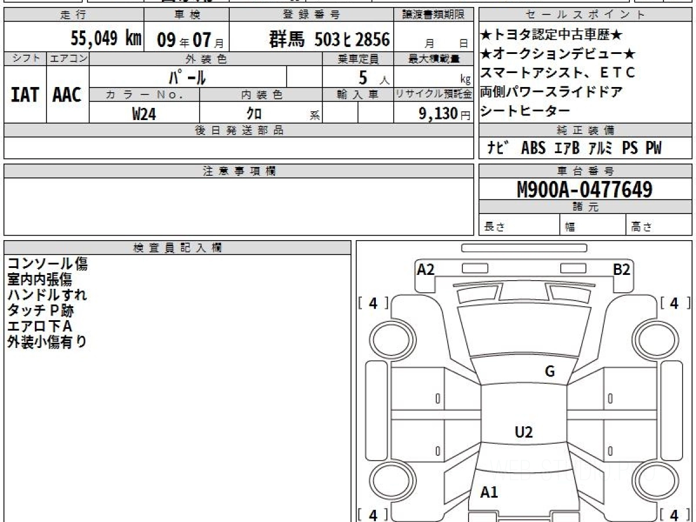The width and height of the screenshot is (696, 522).
Task: Select the inspector note エアロ下A
Action: [x=39, y=326]
